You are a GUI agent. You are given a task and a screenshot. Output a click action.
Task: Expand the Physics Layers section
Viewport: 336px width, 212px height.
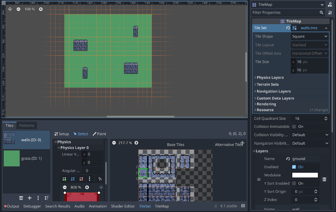tap(270, 77)
